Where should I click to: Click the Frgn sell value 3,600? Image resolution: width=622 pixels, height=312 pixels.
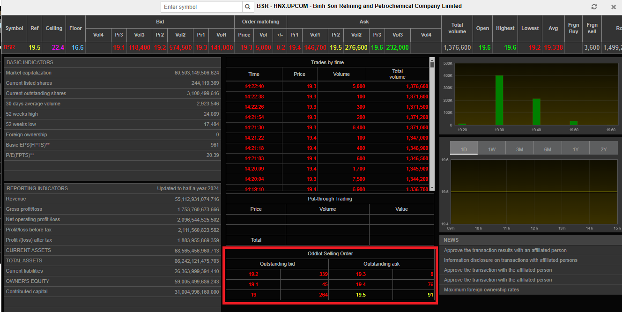592,47
